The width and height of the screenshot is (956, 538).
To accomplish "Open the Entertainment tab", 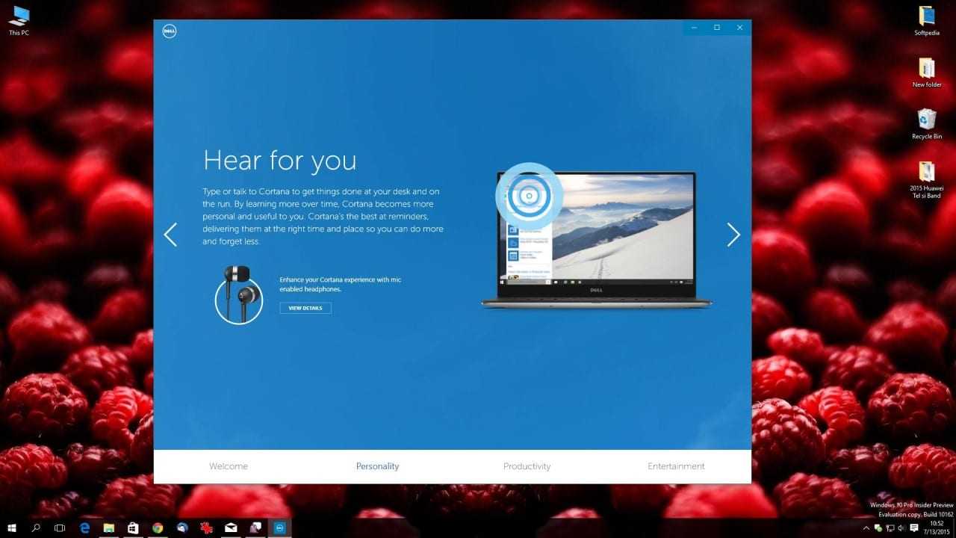I will point(676,466).
